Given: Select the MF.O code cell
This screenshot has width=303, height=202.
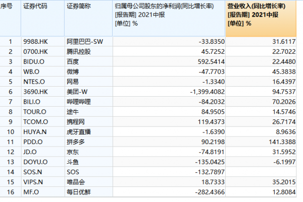Looking at the screenshot, I should point(43,192).
